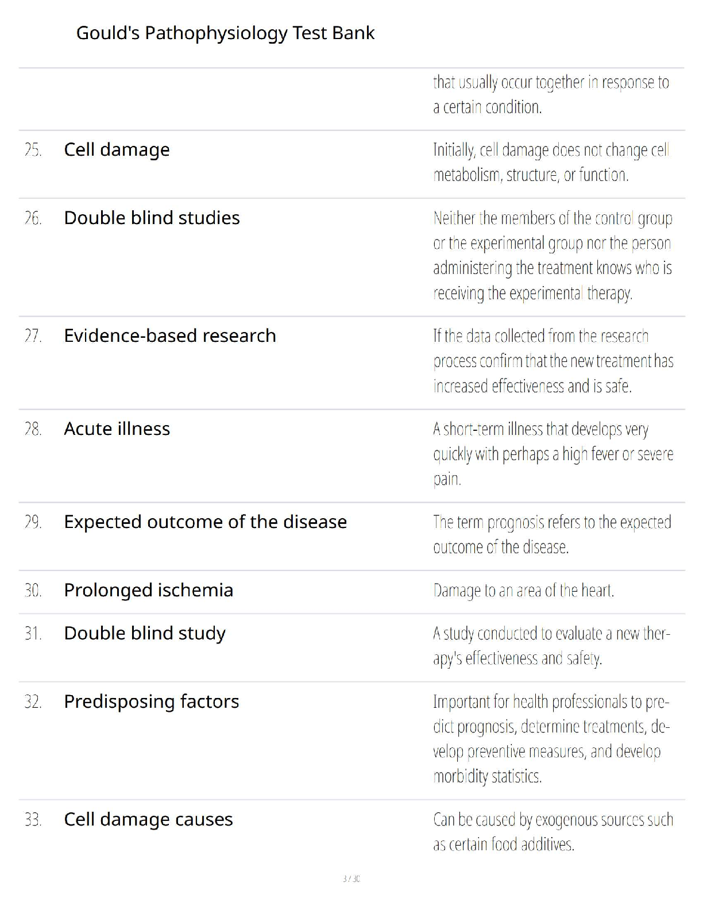Select "Expected outcome of the disease" term
Image resolution: width=703 pixels, height=910 pixels.
pos(205,522)
